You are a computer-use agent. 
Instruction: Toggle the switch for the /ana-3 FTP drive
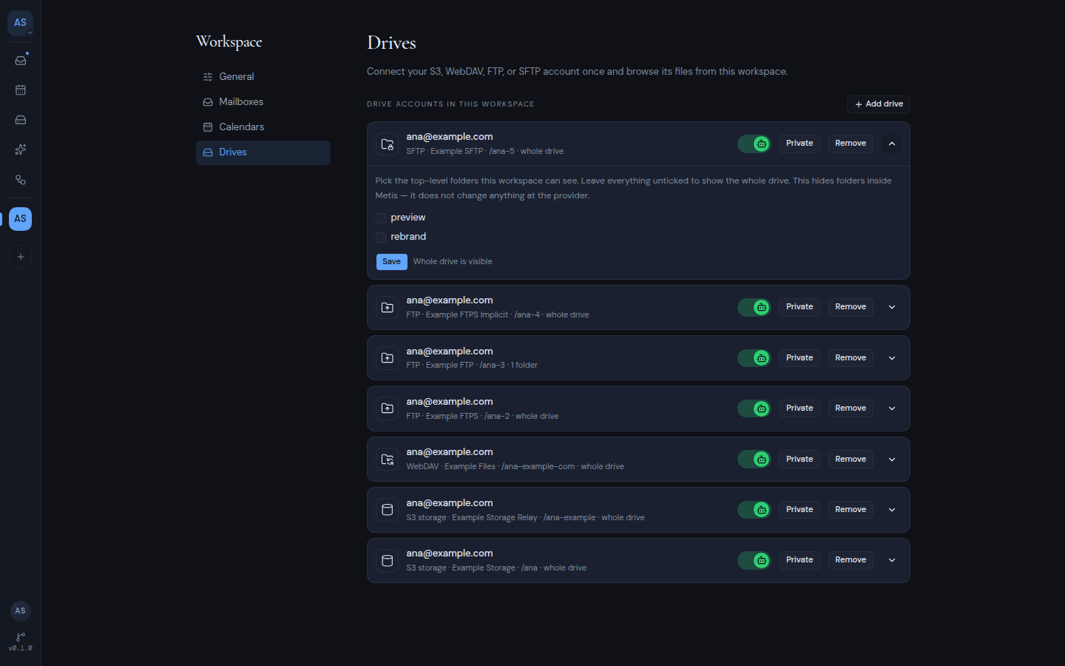(754, 358)
